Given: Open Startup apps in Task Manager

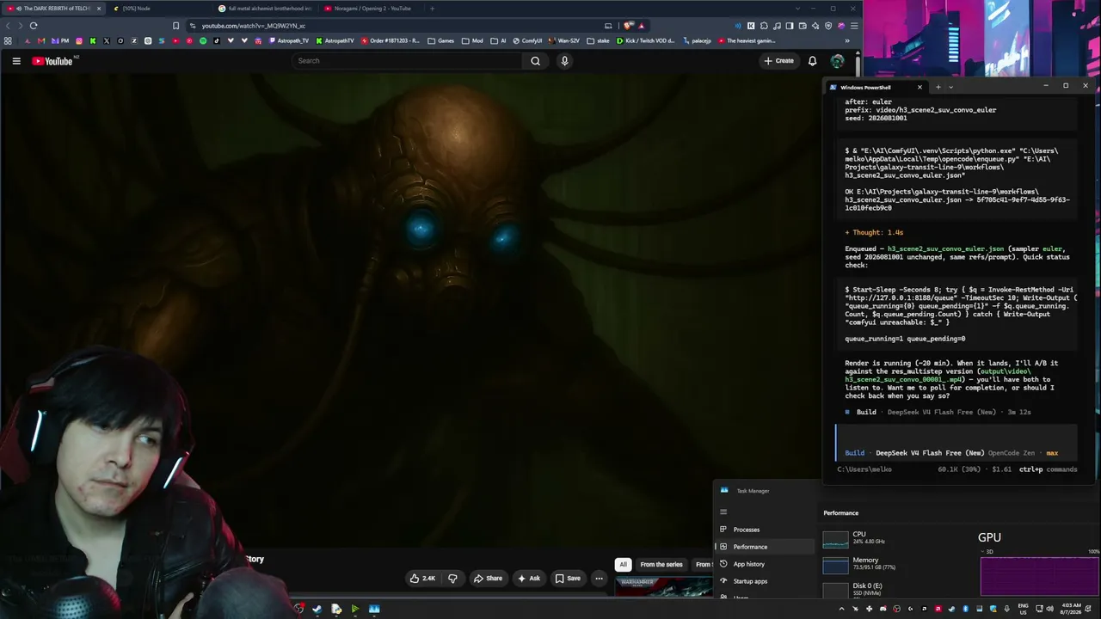Looking at the screenshot, I should click(x=765, y=581).
